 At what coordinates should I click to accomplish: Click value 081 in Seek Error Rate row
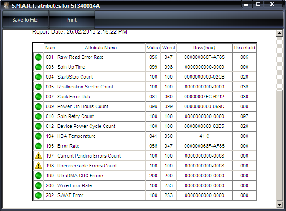click(x=153, y=97)
